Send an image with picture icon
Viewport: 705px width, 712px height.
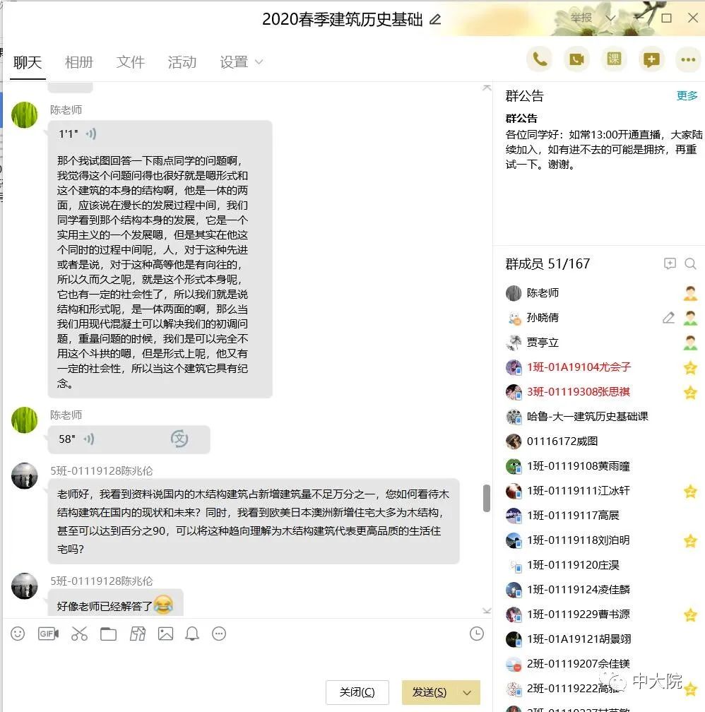pyautogui.click(x=165, y=634)
